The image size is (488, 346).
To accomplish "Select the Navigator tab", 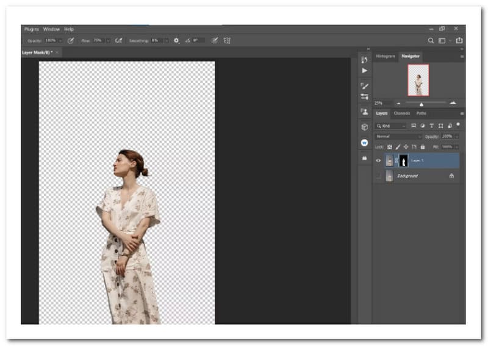I will tap(410, 56).
